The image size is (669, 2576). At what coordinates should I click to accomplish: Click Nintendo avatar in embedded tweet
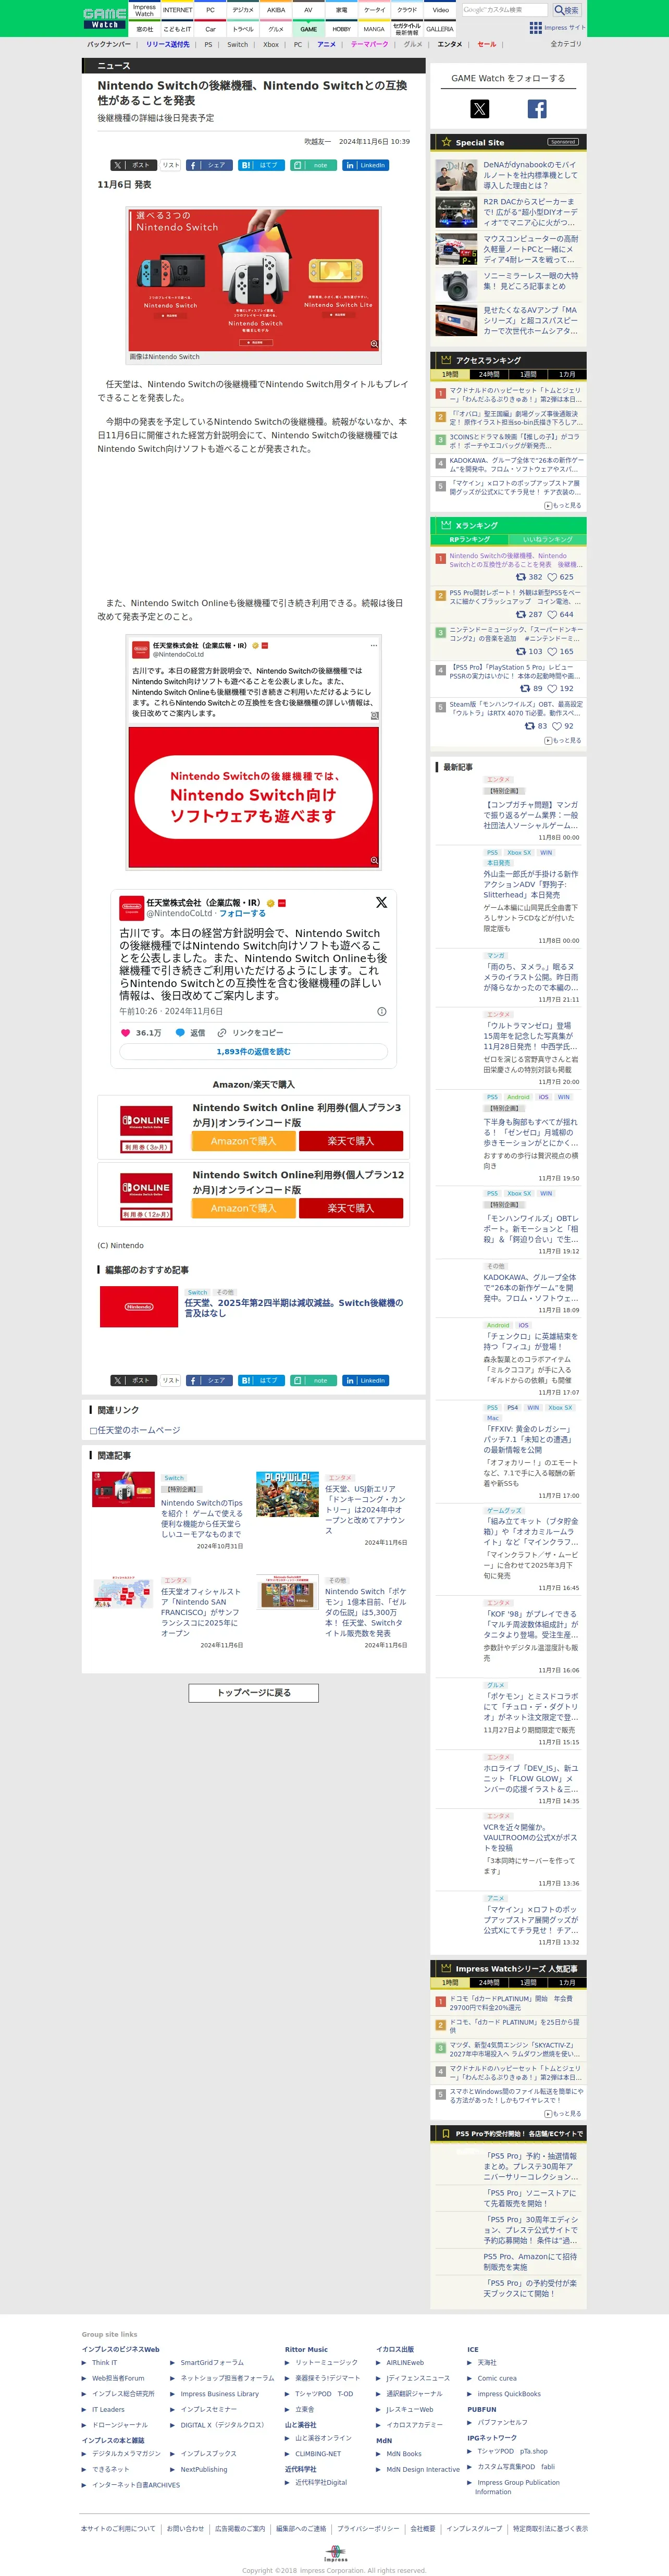click(131, 907)
